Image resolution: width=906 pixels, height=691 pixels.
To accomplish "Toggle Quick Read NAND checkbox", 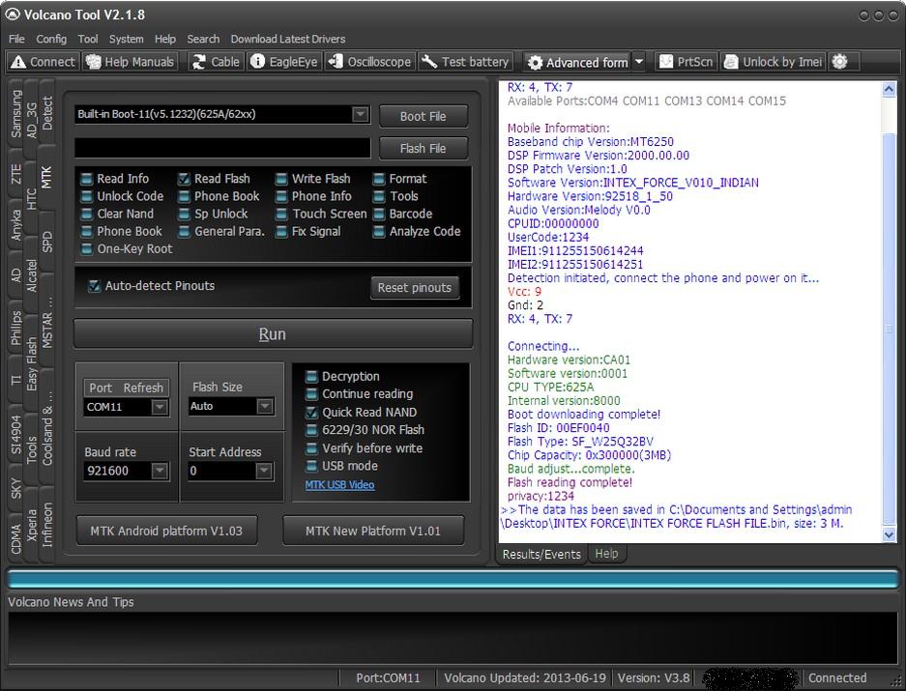I will click(311, 413).
